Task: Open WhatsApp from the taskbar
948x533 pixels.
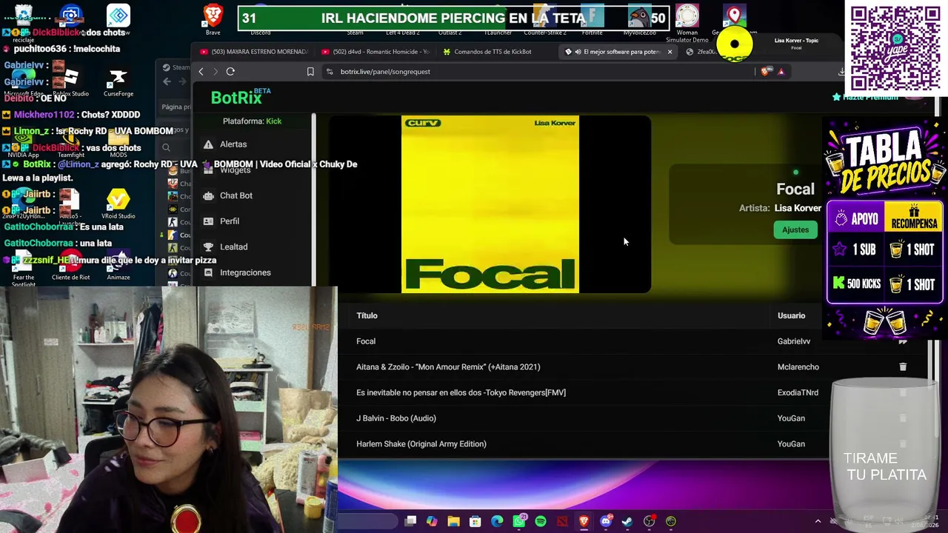Action: (519, 521)
